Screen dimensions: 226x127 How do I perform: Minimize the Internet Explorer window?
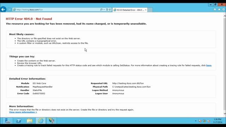[x=210, y=5]
